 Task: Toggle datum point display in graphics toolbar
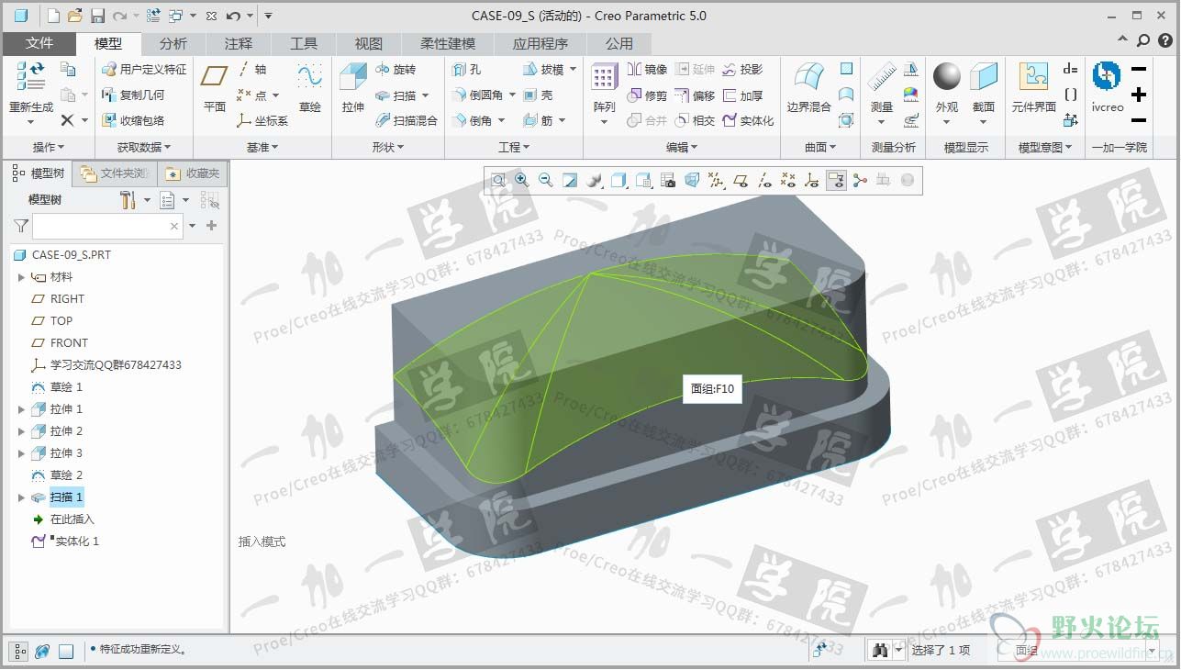click(x=788, y=180)
